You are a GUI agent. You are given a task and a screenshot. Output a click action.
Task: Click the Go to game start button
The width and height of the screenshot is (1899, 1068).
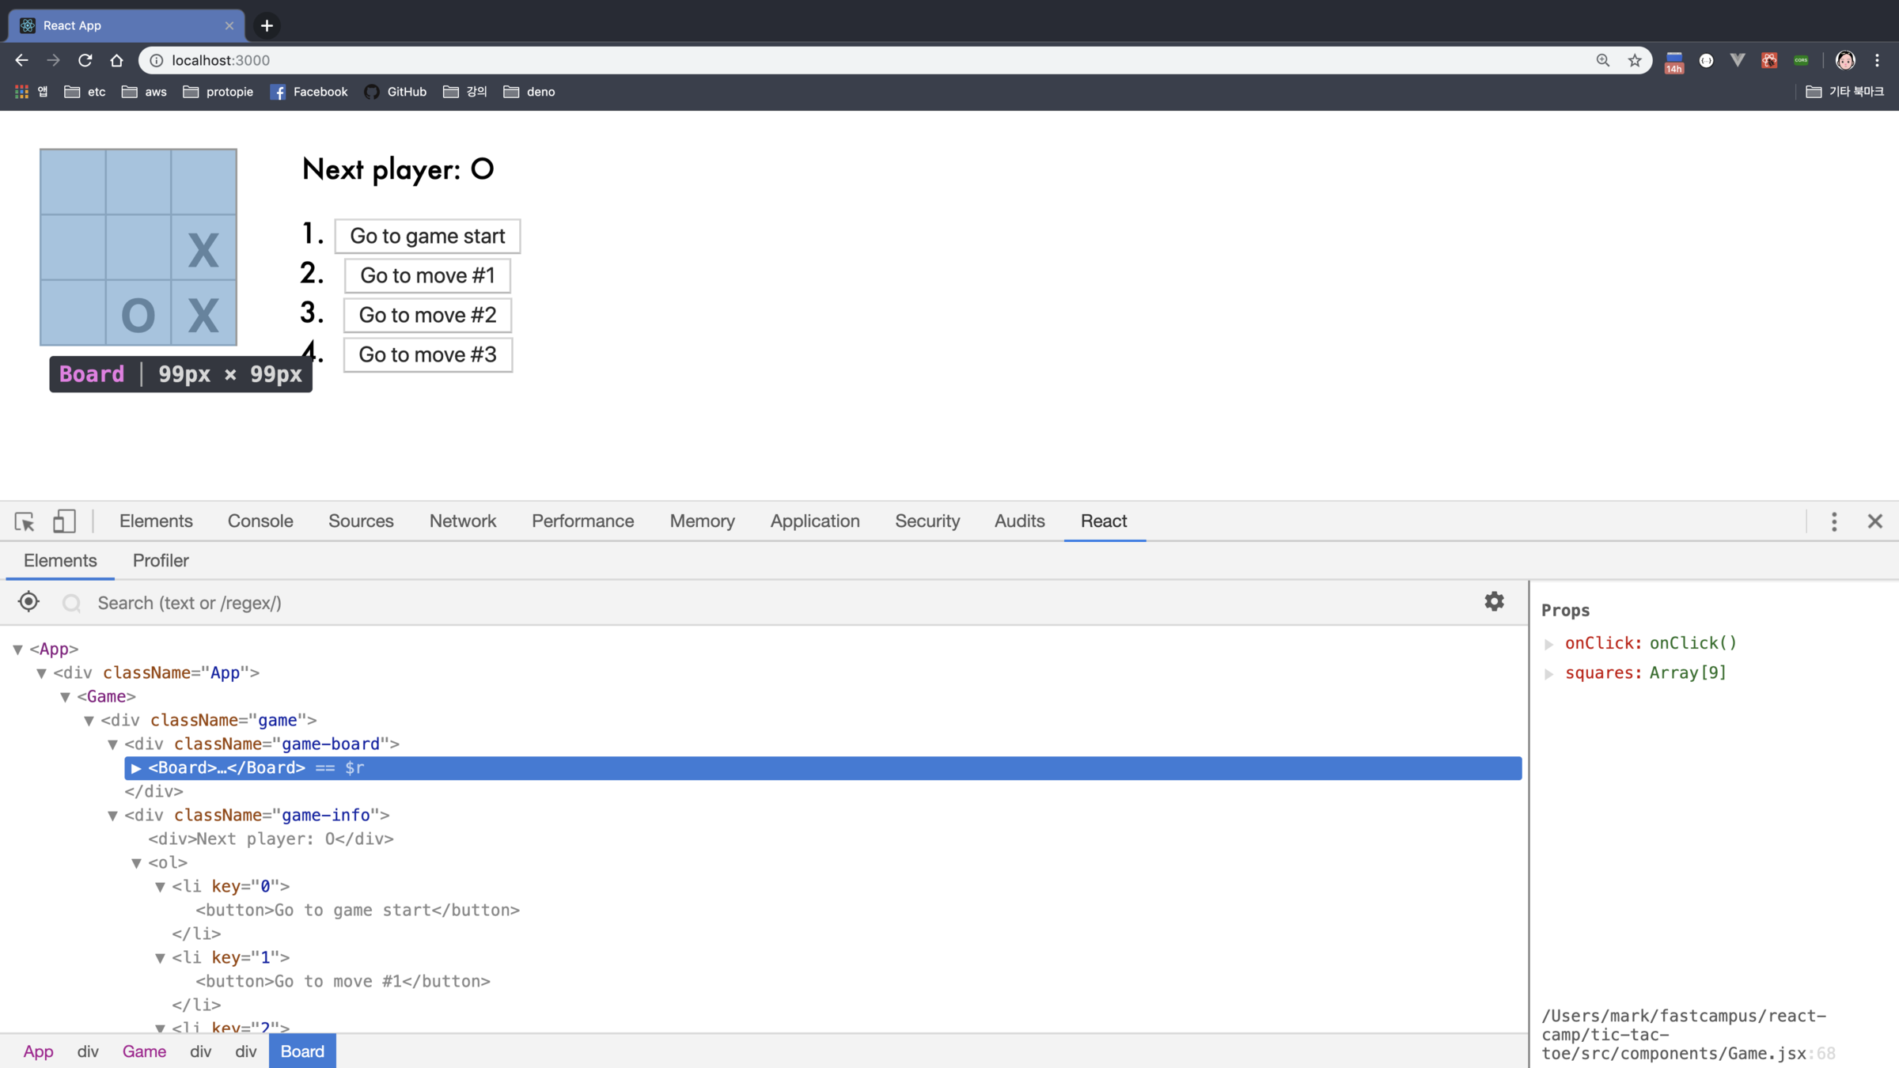click(427, 236)
